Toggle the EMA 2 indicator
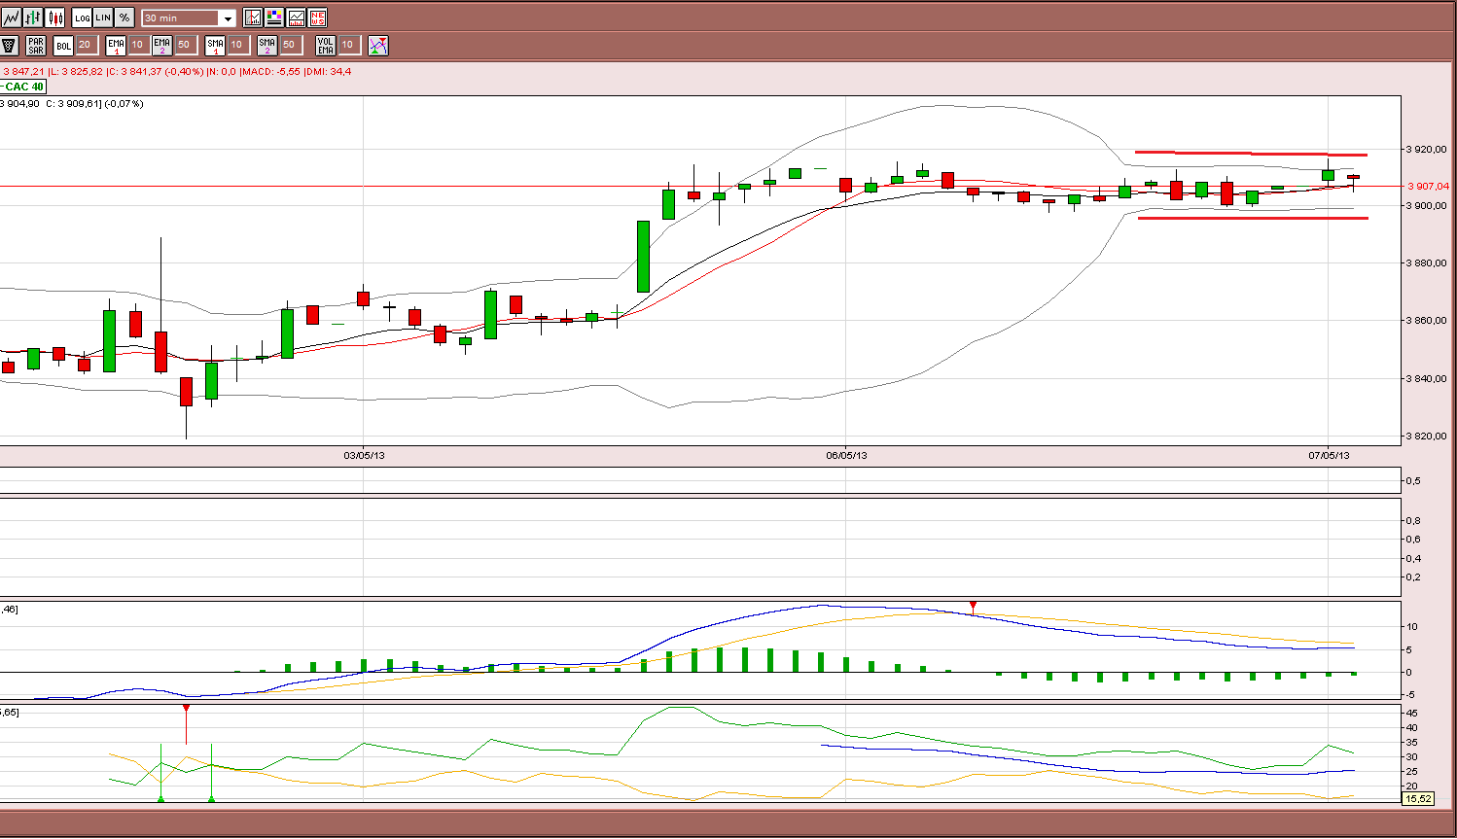This screenshot has width=1457, height=839. click(x=162, y=45)
